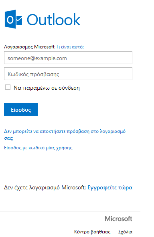Open the "Κέντρο βοήθειας" footer link
The width and height of the screenshot is (154, 237).
(x=92, y=232)
